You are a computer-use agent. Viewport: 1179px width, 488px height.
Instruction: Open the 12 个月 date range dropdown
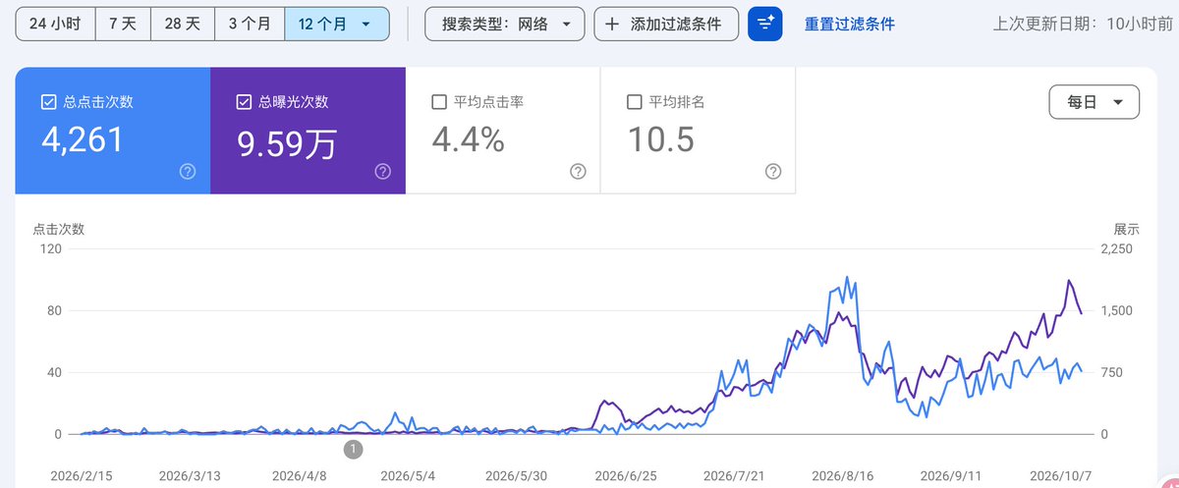[336, 24]
